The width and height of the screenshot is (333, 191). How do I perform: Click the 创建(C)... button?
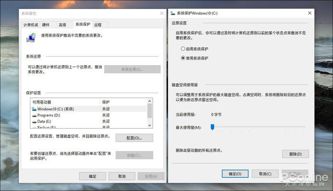coord(134,155)
